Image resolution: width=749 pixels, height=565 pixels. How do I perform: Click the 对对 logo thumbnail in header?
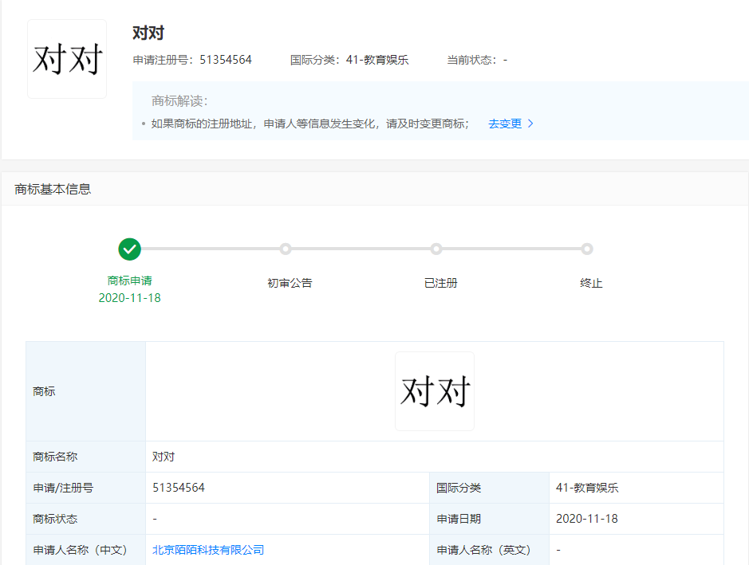[x=67, y=59]
